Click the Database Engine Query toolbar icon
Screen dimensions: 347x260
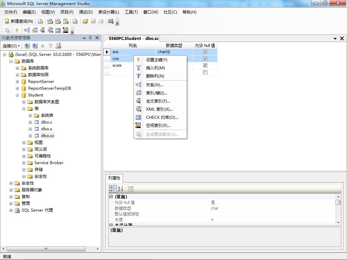click(40, 21)
